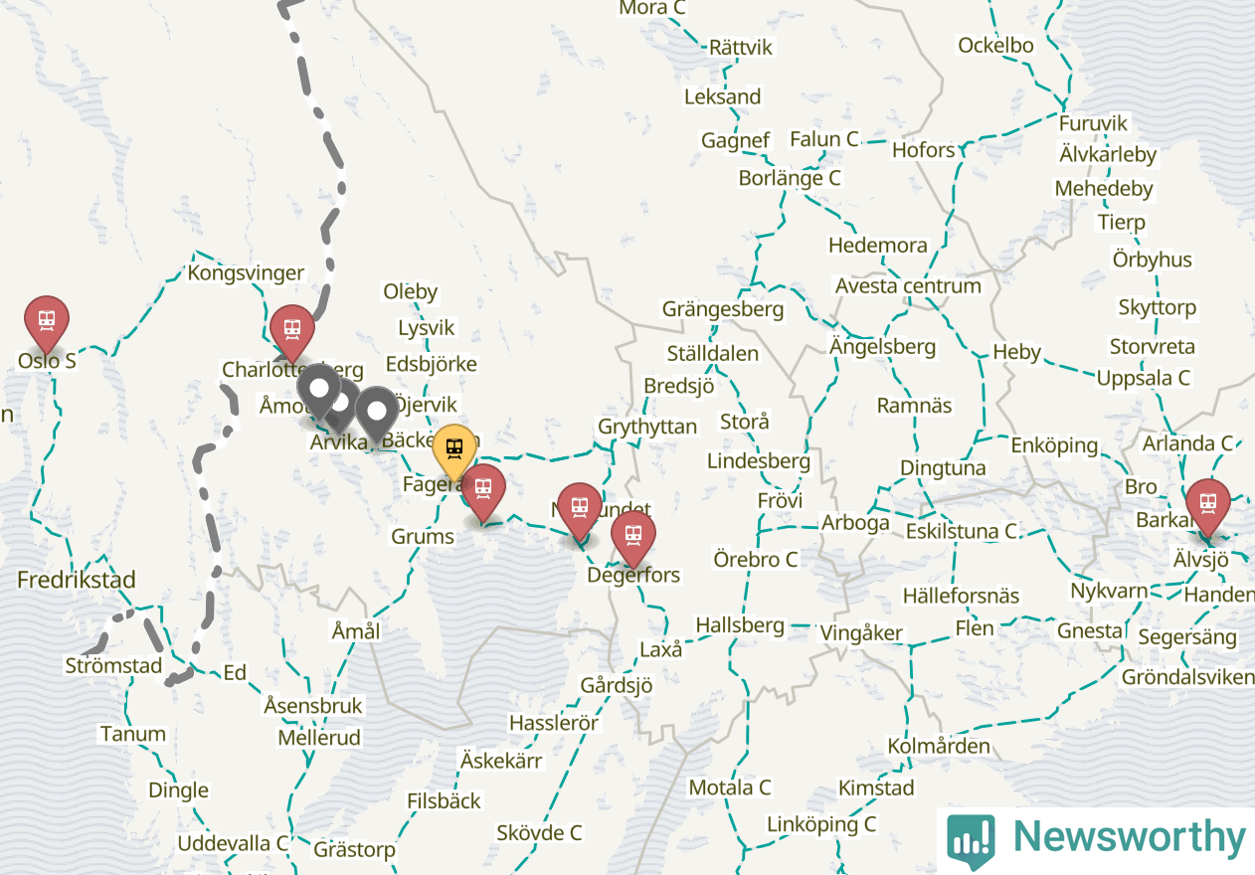Image resolution: width=1255 pixels, height=875 pixels.
Task: Select the Kongsvinger place label
Action: pos(246,272)
